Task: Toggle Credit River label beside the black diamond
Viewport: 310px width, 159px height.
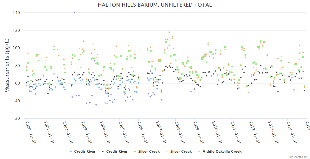Action: click(117, 152)
